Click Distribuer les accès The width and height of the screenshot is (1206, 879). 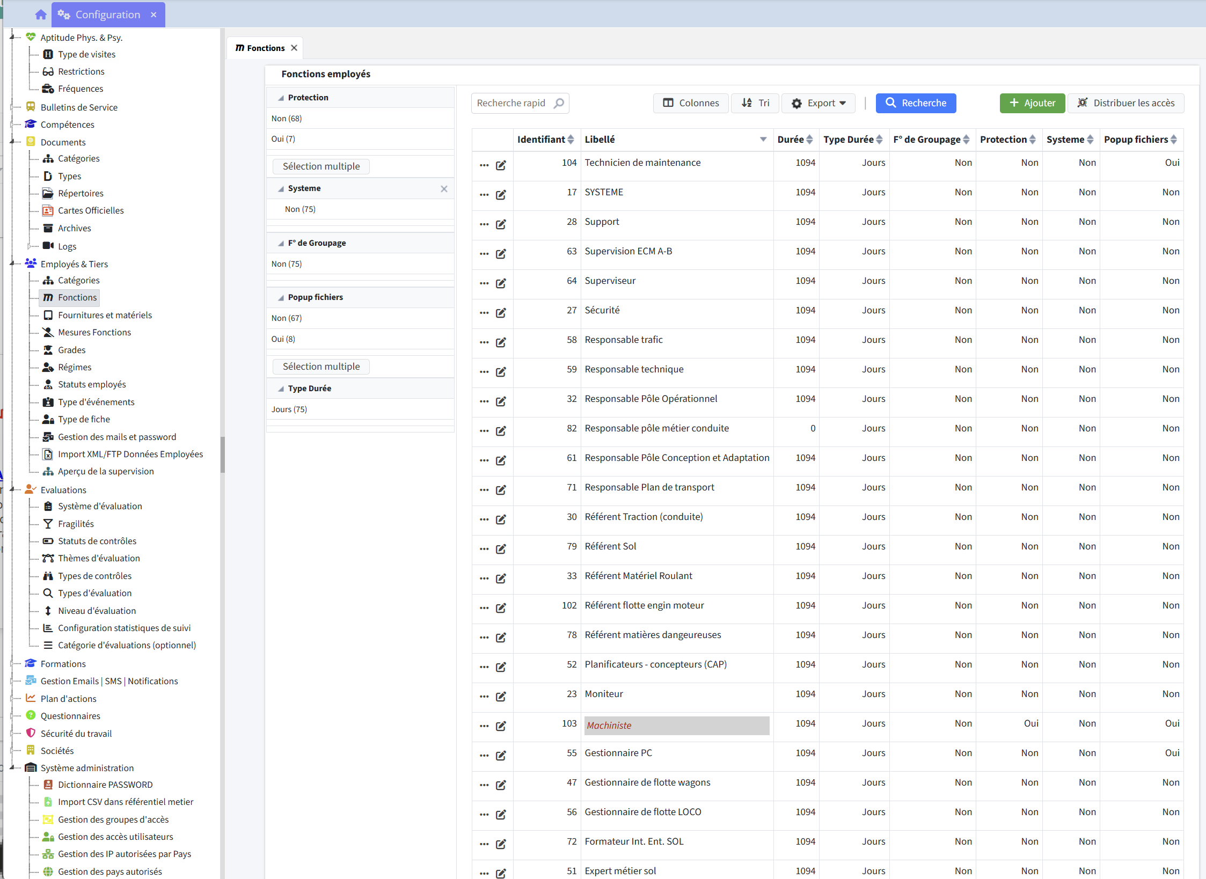click(x=1126, y=103)
